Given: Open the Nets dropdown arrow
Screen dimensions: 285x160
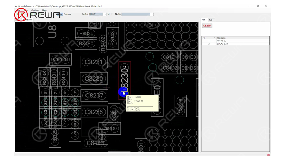Looking at the screenshot, I should click(152, 14).
